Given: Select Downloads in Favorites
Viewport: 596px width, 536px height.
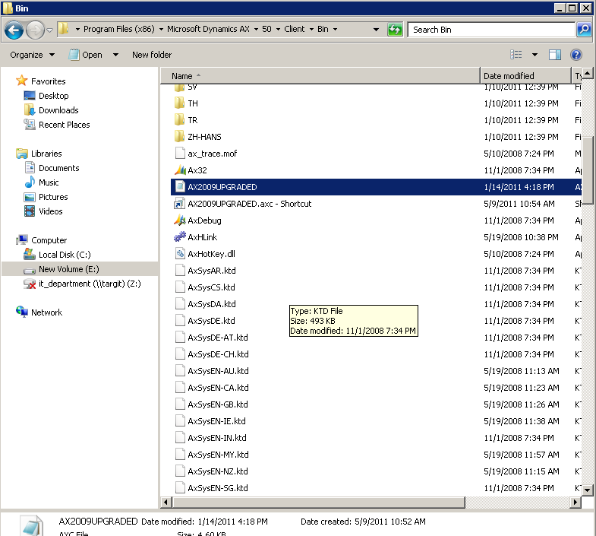Looking at the screenshot, I should [58, 110].
